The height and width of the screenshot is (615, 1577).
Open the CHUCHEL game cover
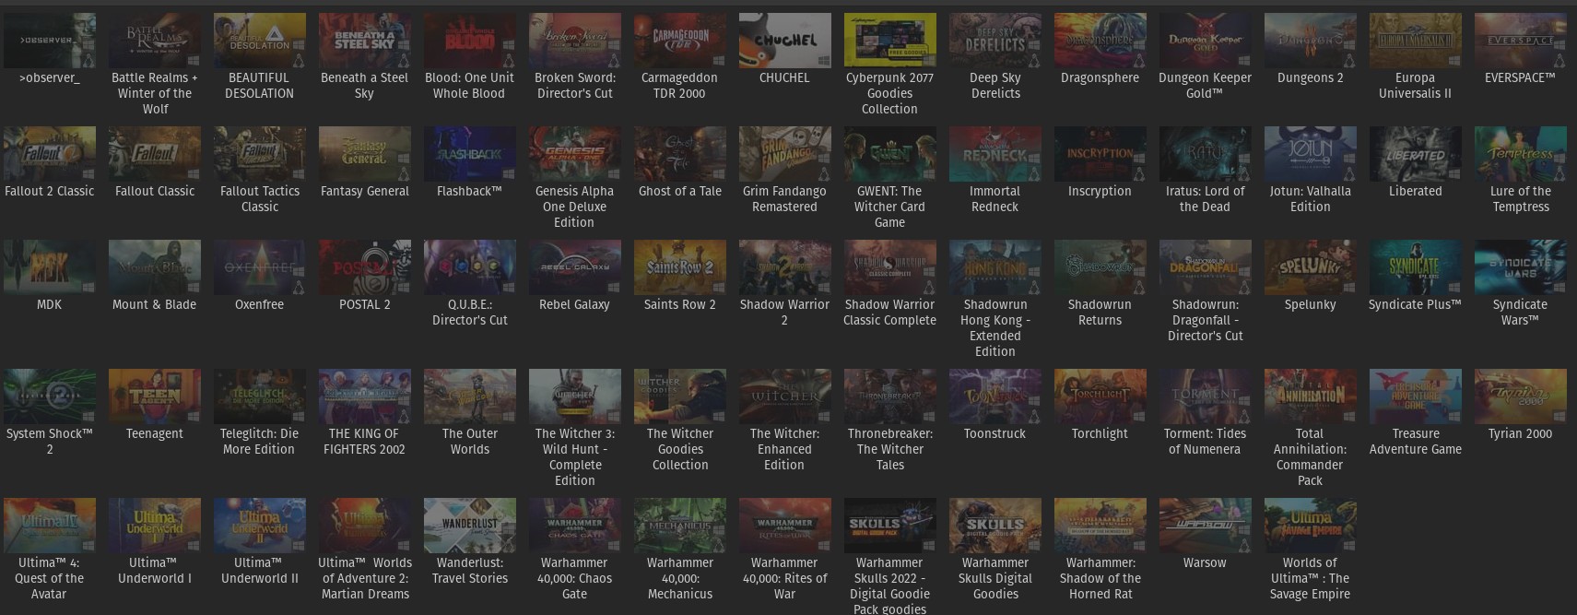pos(785,41)
